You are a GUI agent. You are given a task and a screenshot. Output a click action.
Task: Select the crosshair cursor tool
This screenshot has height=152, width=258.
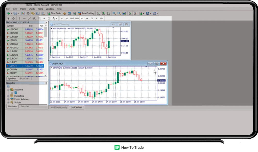click(x=13, y=18)
